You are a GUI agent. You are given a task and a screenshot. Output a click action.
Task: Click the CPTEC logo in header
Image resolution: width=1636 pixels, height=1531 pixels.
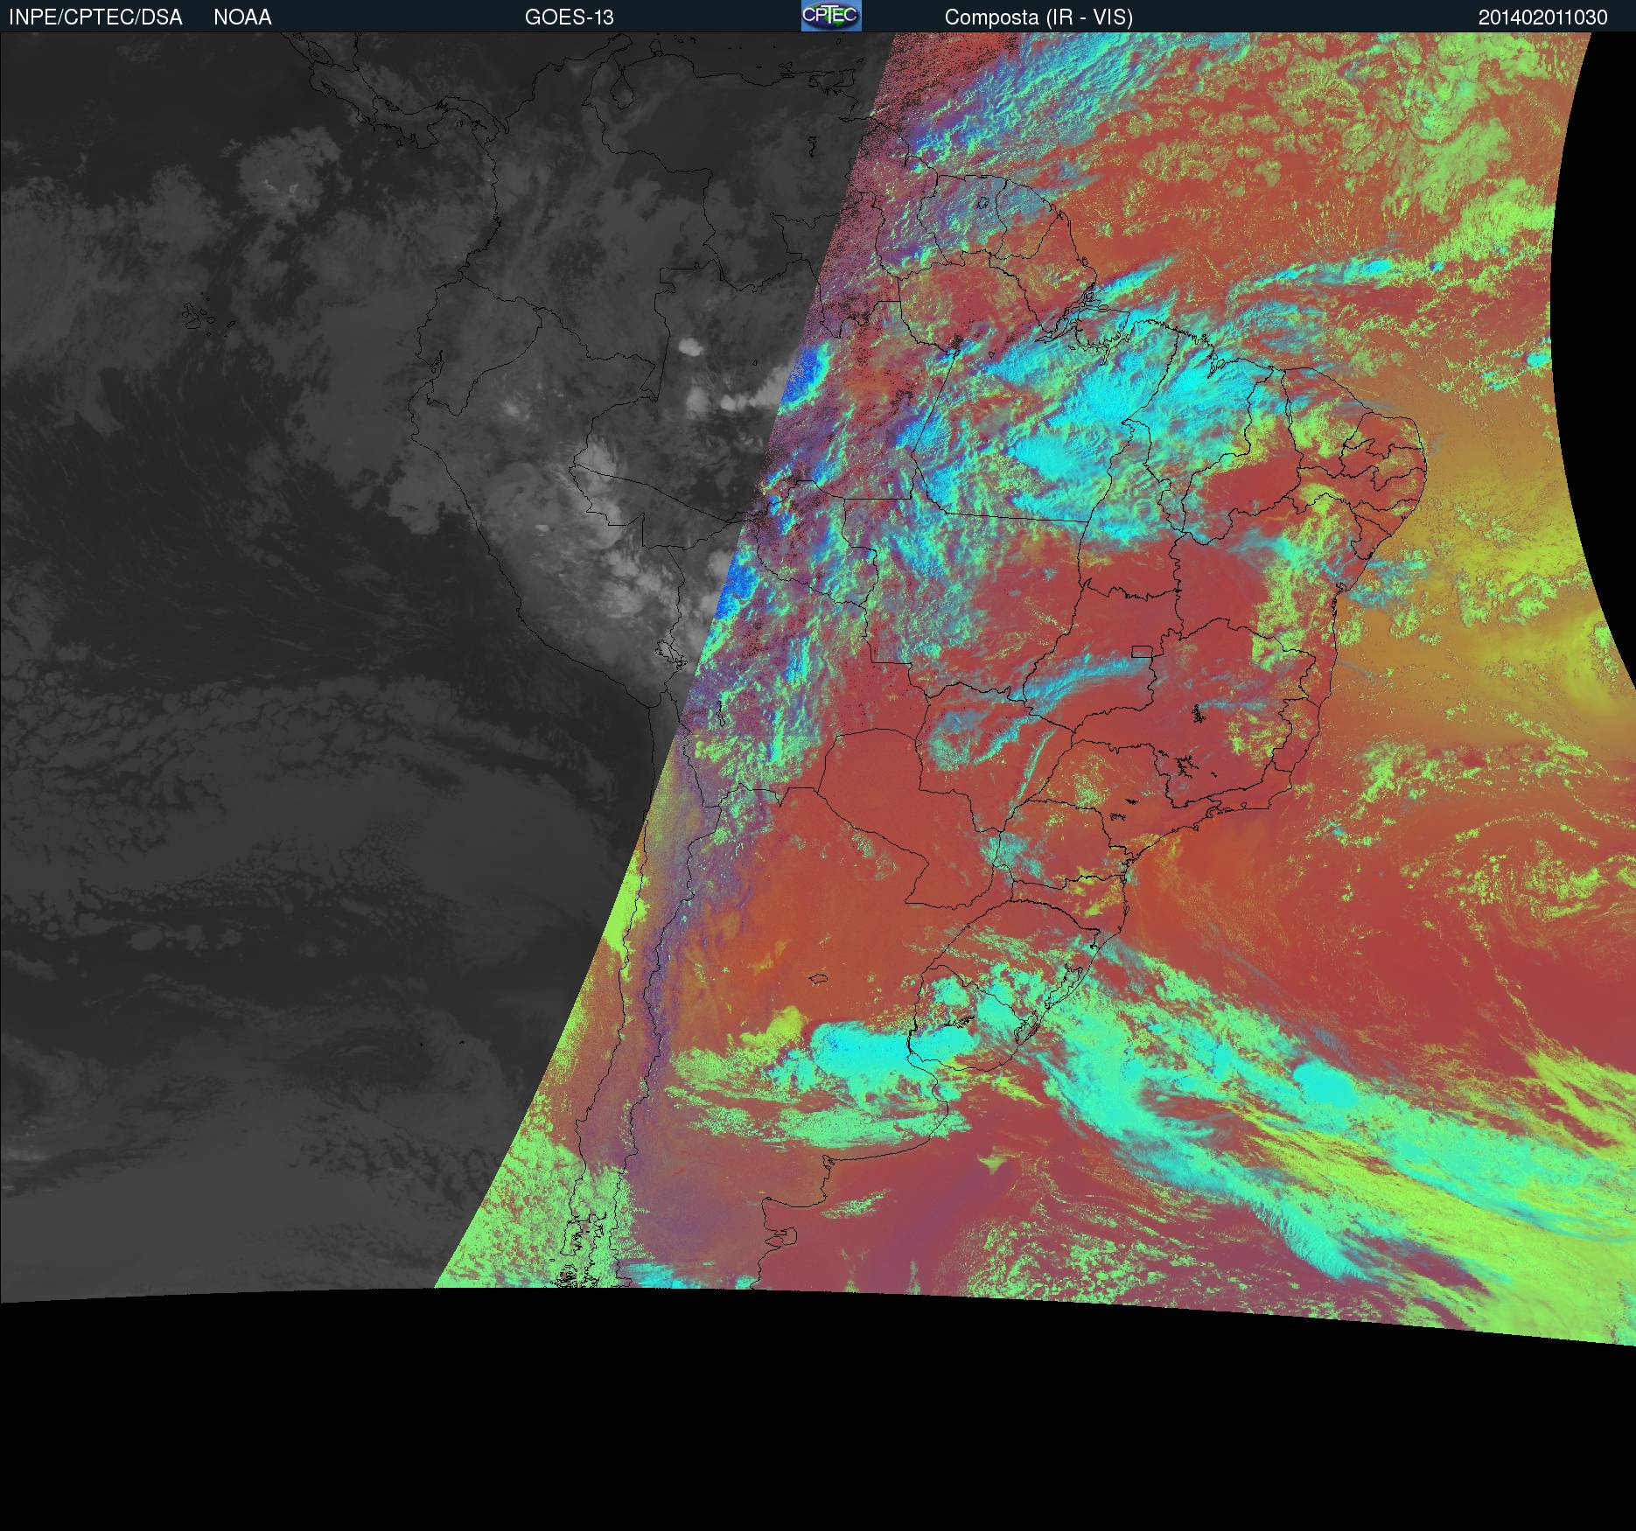(x=831, y=16)
